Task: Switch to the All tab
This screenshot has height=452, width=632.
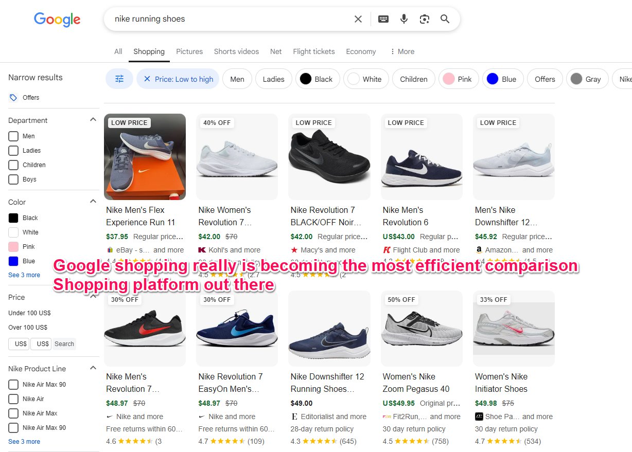Action: [118, 51]
